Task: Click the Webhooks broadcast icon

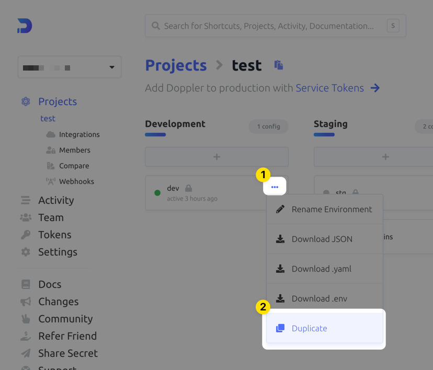Action: [x=51, y=181]
